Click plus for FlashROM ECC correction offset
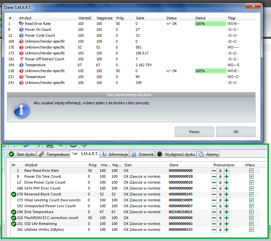The height and width of the screenshot is (241, 271). 226,218
